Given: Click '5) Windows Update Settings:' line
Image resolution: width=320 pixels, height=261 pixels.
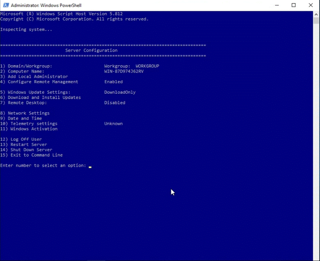Looking at the screenshot, I should pos(35,92).
